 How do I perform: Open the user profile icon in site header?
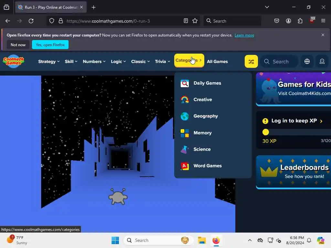point(322,61)
